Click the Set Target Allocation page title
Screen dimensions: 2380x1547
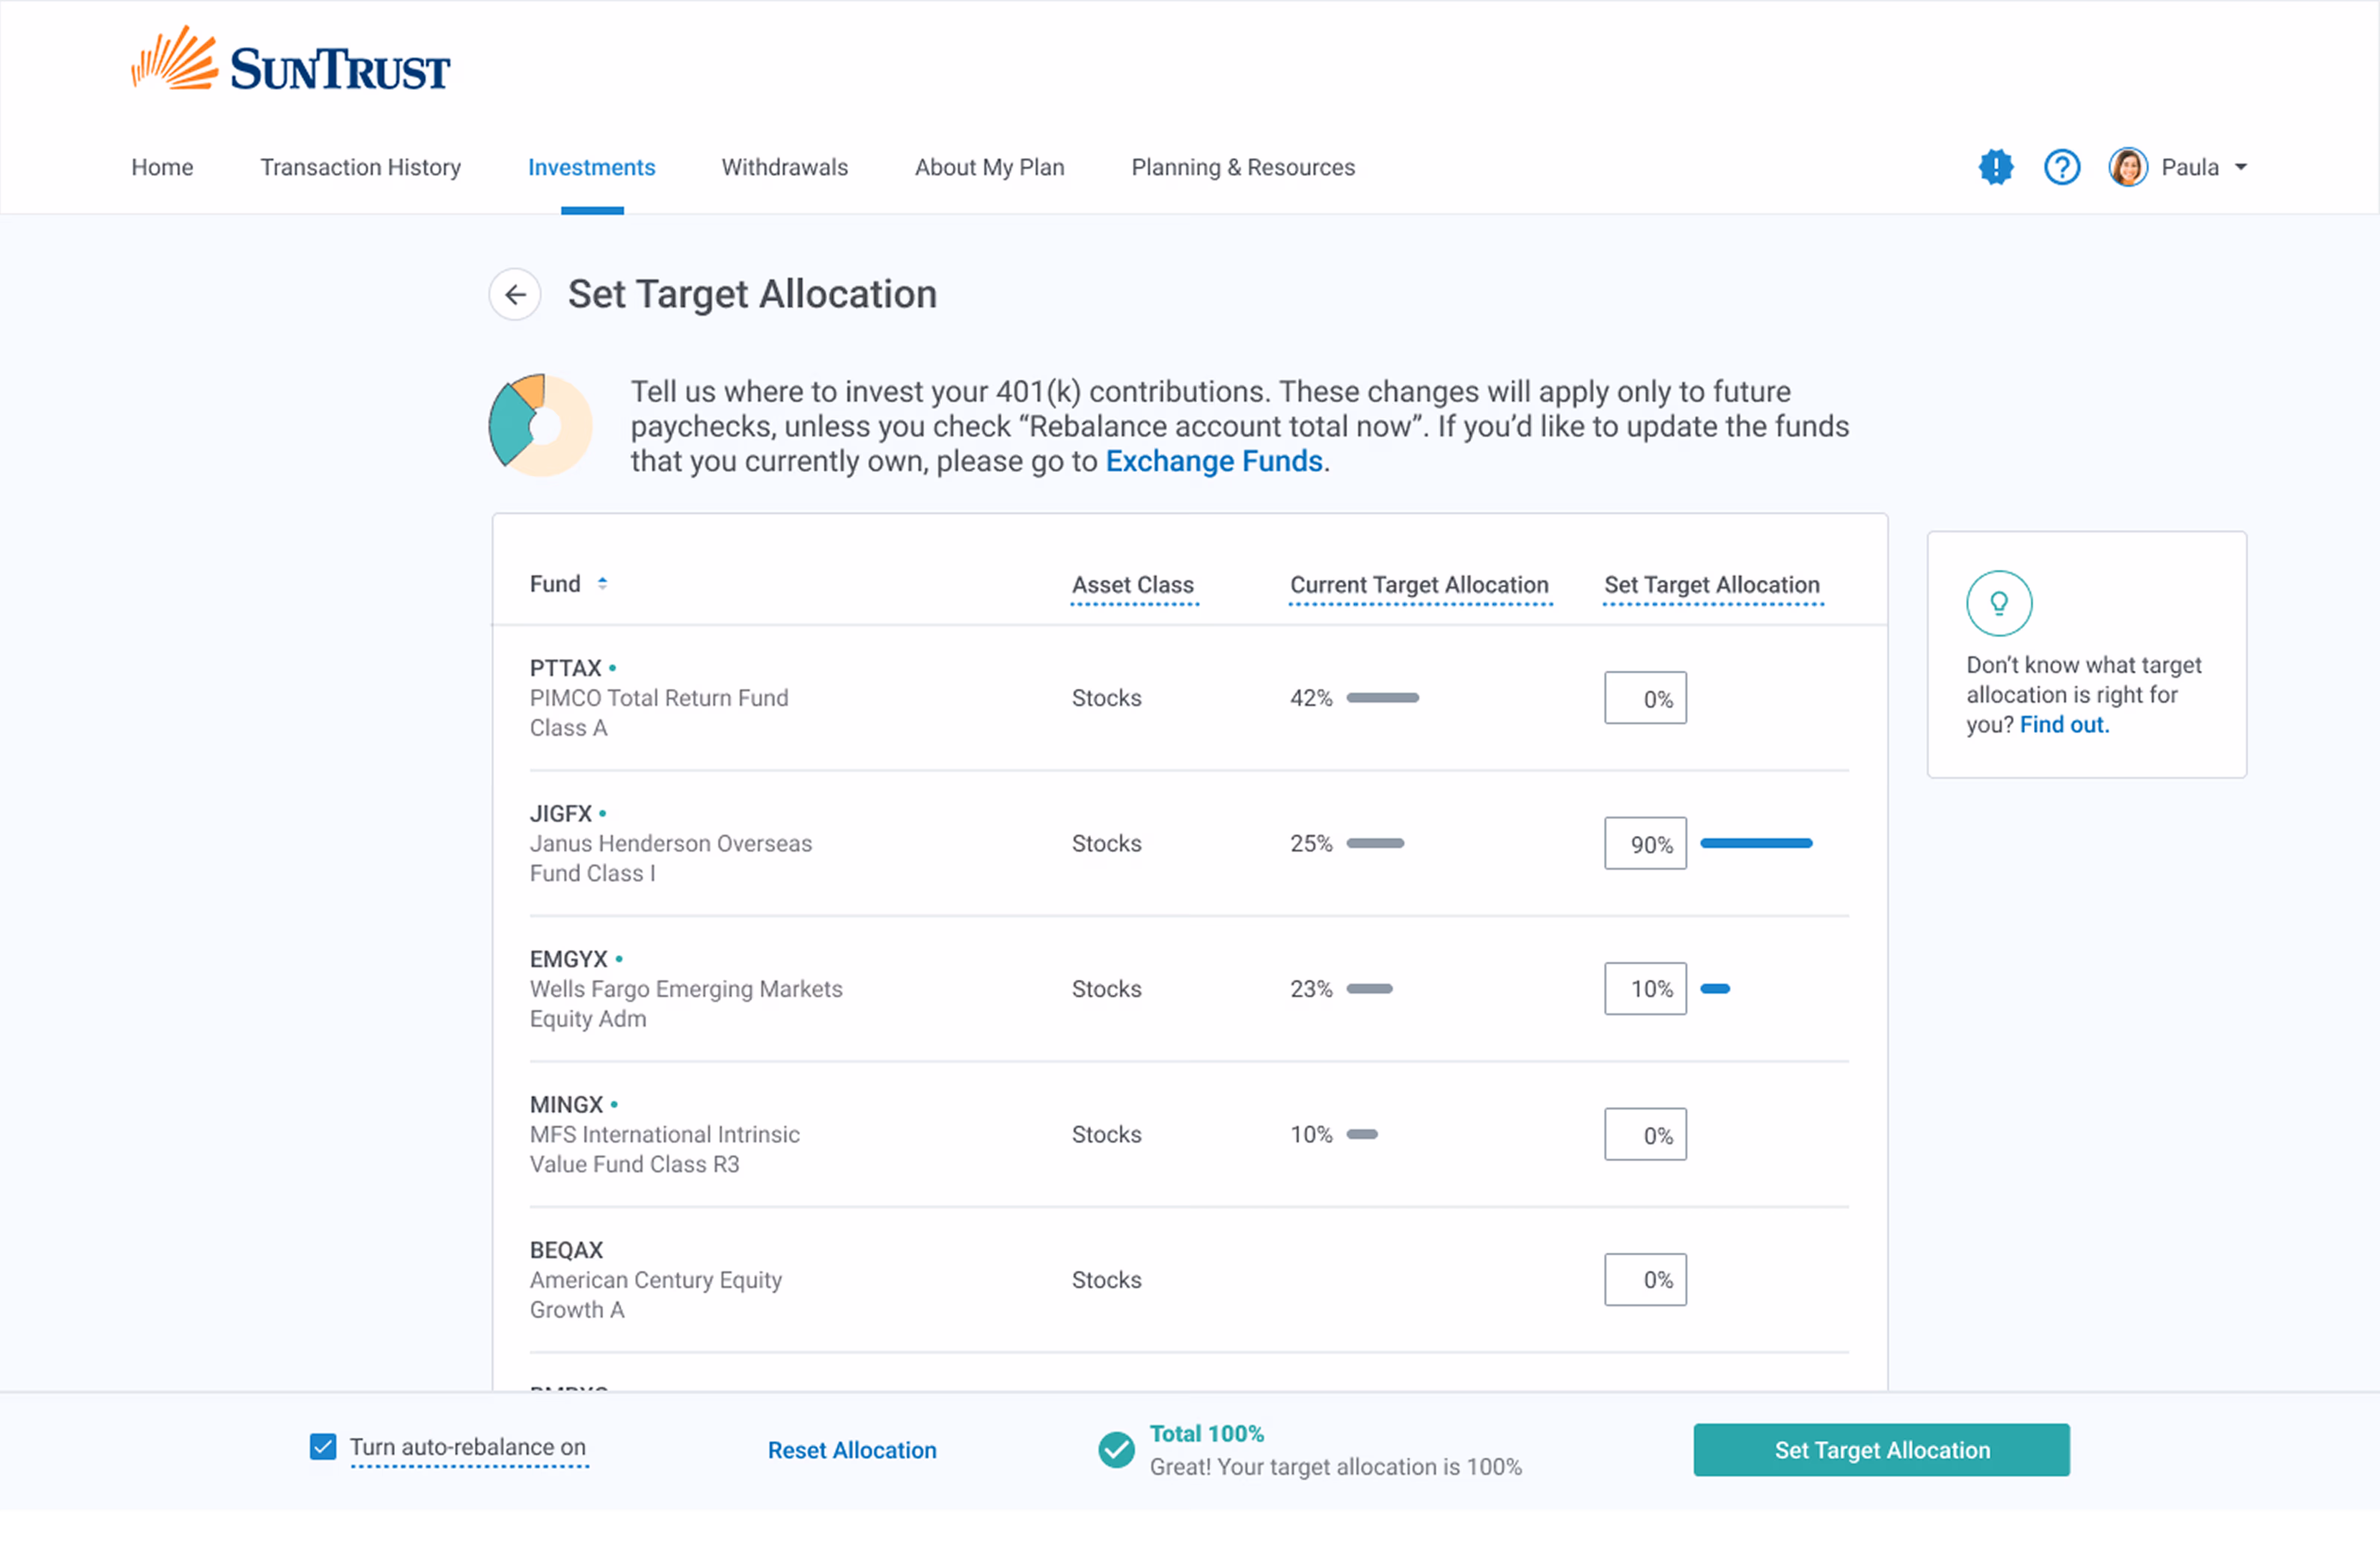tap(752, 294)
